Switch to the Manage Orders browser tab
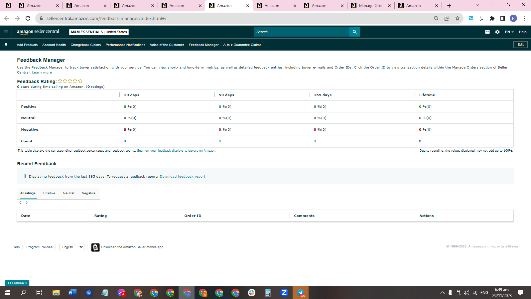This screenshot has width=531, height=299. [x=371, y=6]
